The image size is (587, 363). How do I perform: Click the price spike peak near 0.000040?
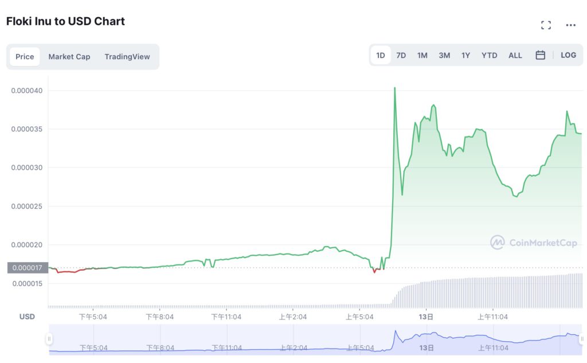pyautogui.click(x=394, y=88)
